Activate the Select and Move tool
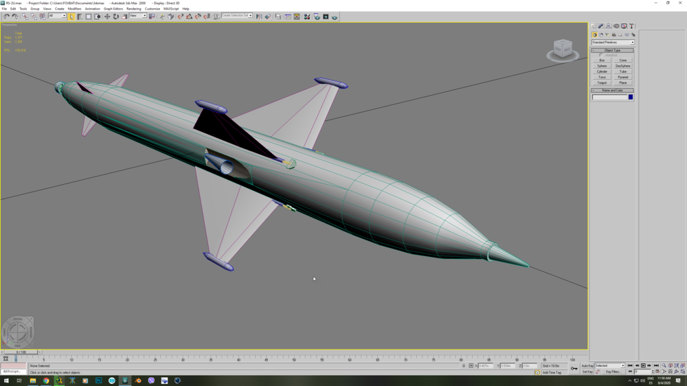Screen dimensions: 687x386 tap(107, 16)
